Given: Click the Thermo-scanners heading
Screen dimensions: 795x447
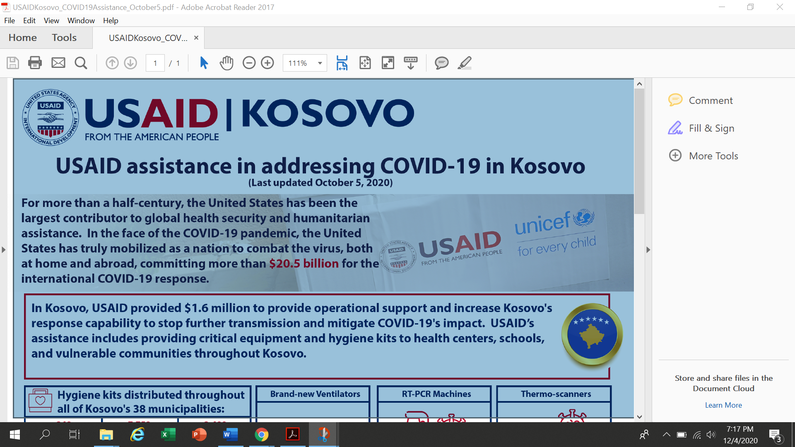Looking at the screenshot, I should tap(556, 394).
